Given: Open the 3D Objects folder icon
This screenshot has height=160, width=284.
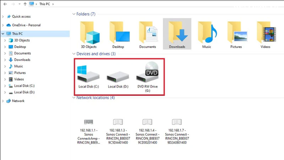Looking at the screenshot, I should pos(90,33).
